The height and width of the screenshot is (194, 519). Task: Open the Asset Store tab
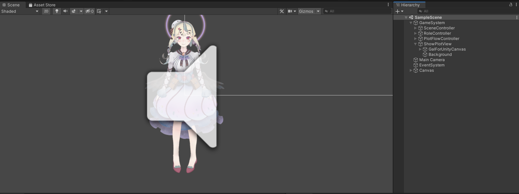pyautogui.click(x=42, y=5)
